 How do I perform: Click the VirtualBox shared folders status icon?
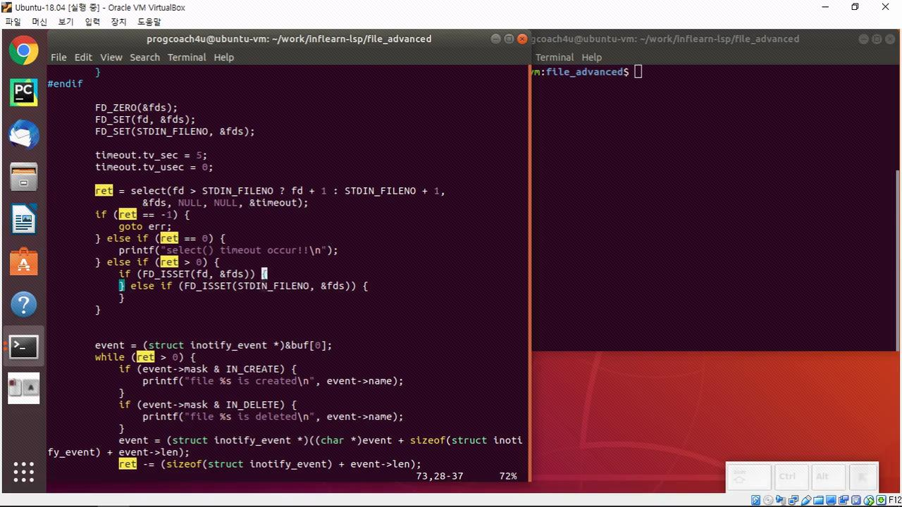click(819, 501)
